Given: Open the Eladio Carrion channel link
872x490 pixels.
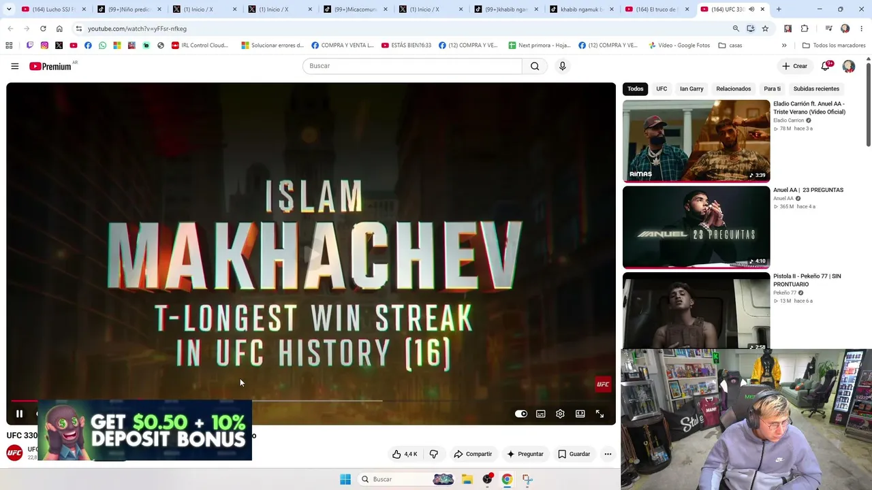Looking at the screenshot, I should pos(788,120).
